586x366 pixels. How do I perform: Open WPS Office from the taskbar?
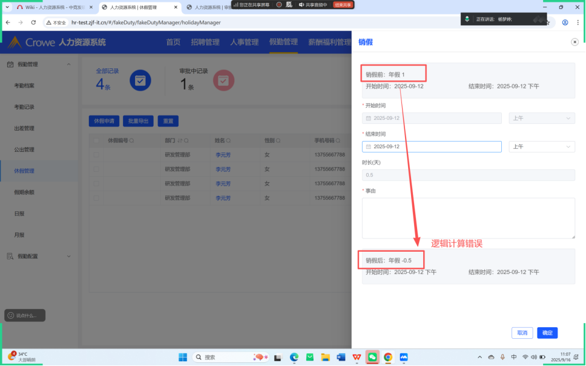click(357, 357)
